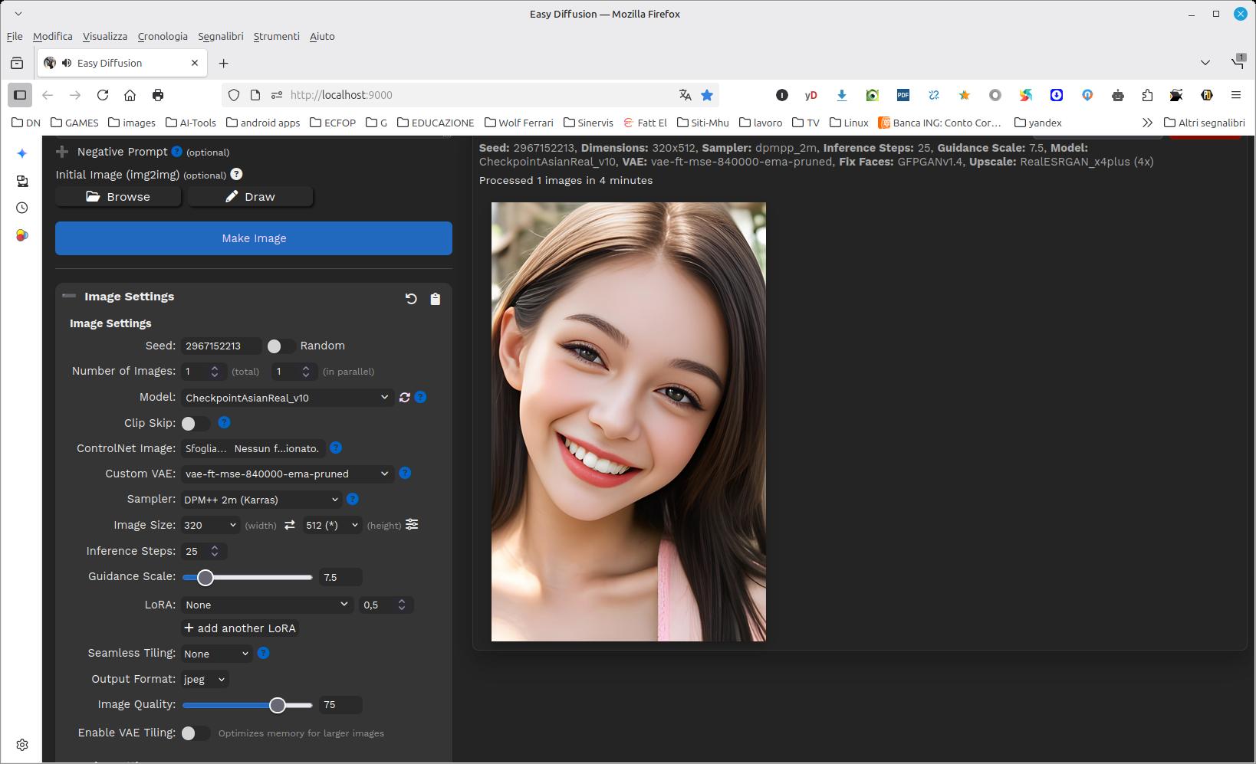Open custom image size settings icon
1256x764 pixels.
(x=412, y=524)
